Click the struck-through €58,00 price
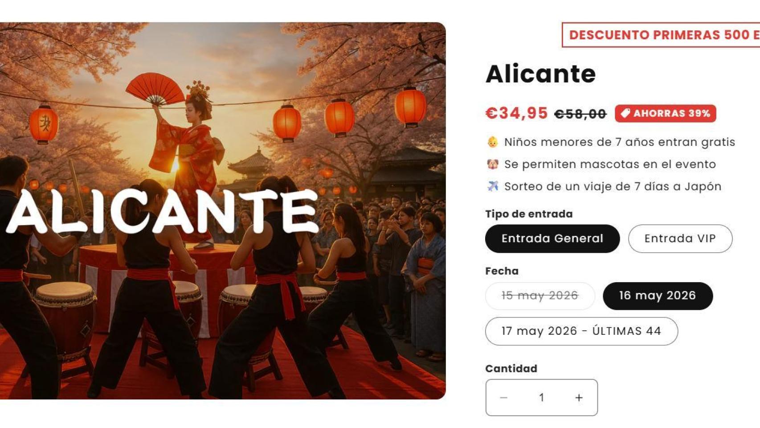The width and height of the screenshot is (760, 428). [580, 114]
